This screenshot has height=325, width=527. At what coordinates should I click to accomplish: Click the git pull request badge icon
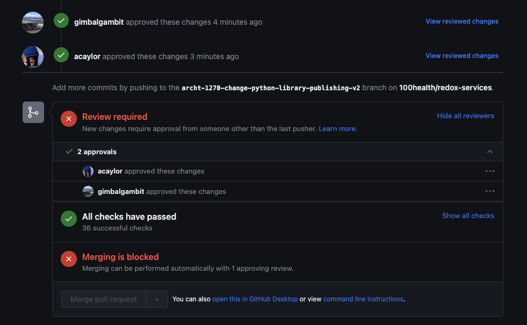click(x=33, y=112)
